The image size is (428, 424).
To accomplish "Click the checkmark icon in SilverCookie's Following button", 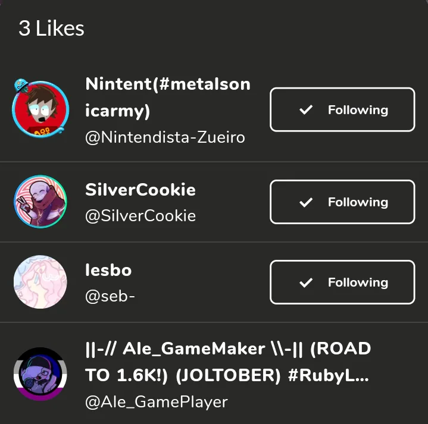I will [306, 202].
